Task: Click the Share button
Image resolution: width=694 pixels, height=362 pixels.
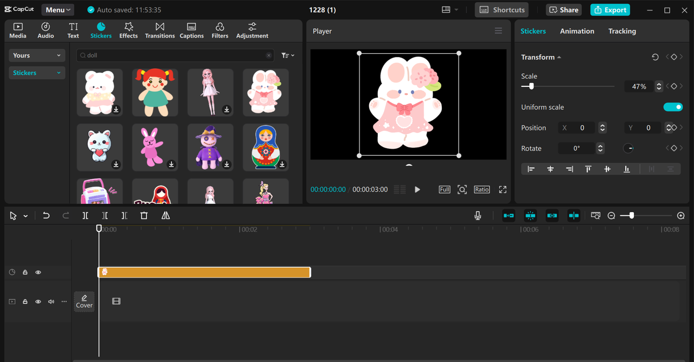Action: 564,10
